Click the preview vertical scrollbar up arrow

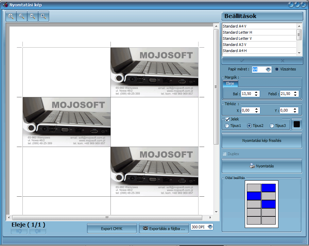(216, 26)
